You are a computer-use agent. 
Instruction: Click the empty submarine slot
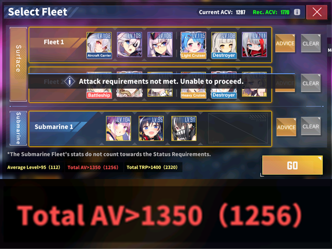click(x=238, y=129)
